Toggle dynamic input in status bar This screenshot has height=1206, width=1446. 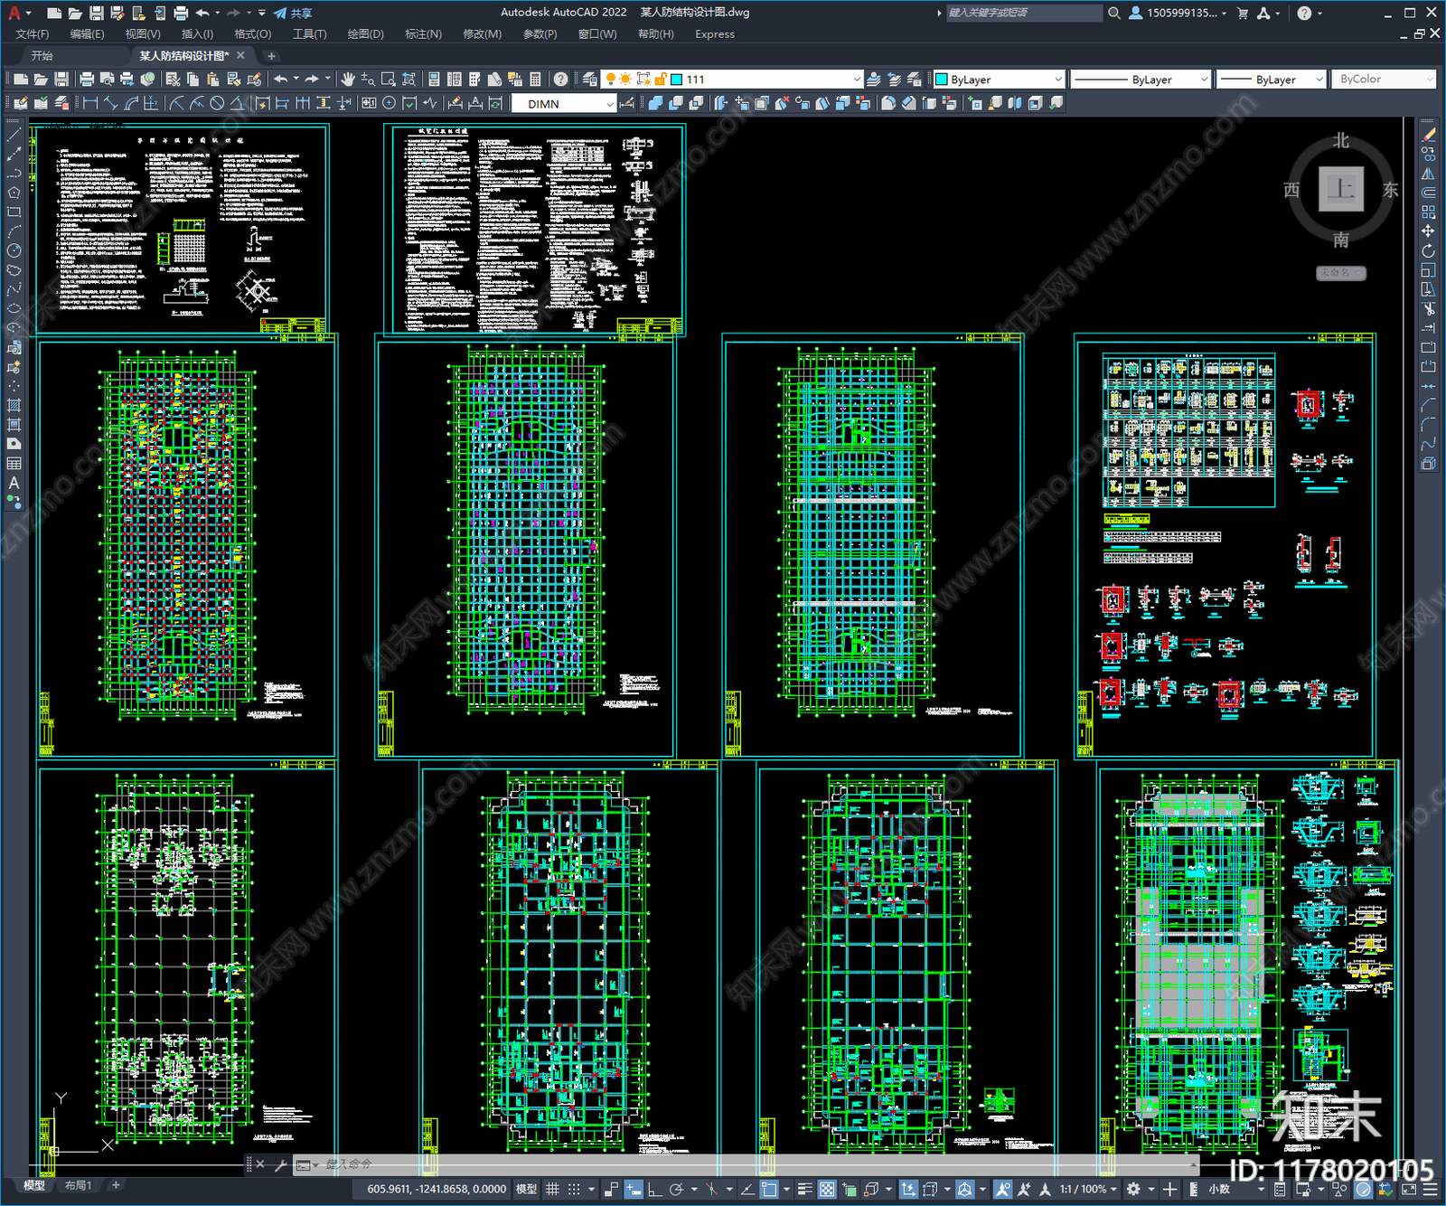click(634, 1189)
